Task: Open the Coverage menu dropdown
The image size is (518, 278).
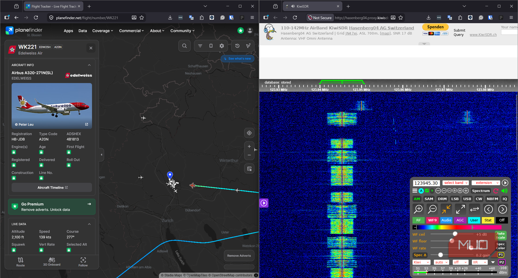Action: pos(103,31)
